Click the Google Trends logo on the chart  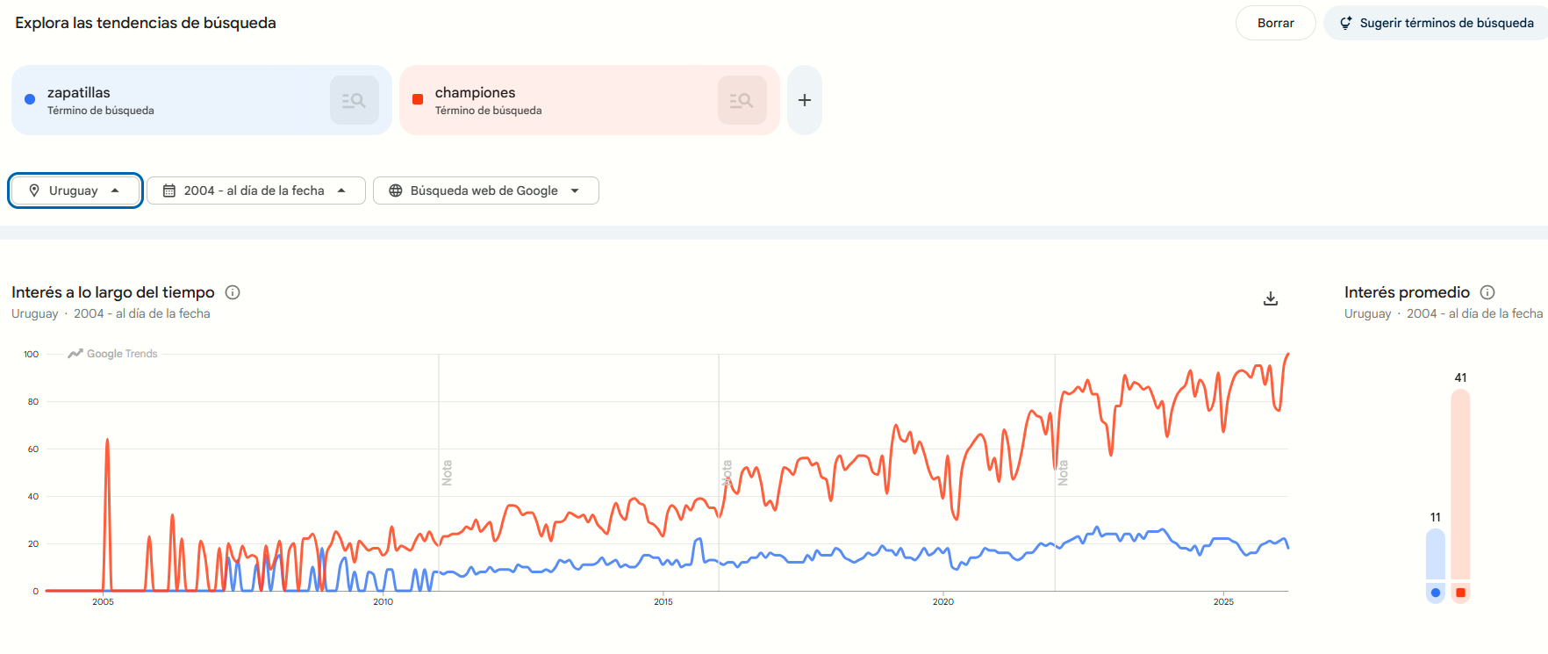click(x=112, y=353)
